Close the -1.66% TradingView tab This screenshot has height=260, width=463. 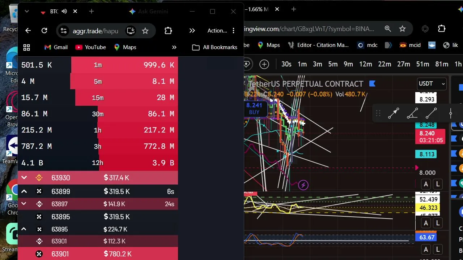(x=277, y=9)
